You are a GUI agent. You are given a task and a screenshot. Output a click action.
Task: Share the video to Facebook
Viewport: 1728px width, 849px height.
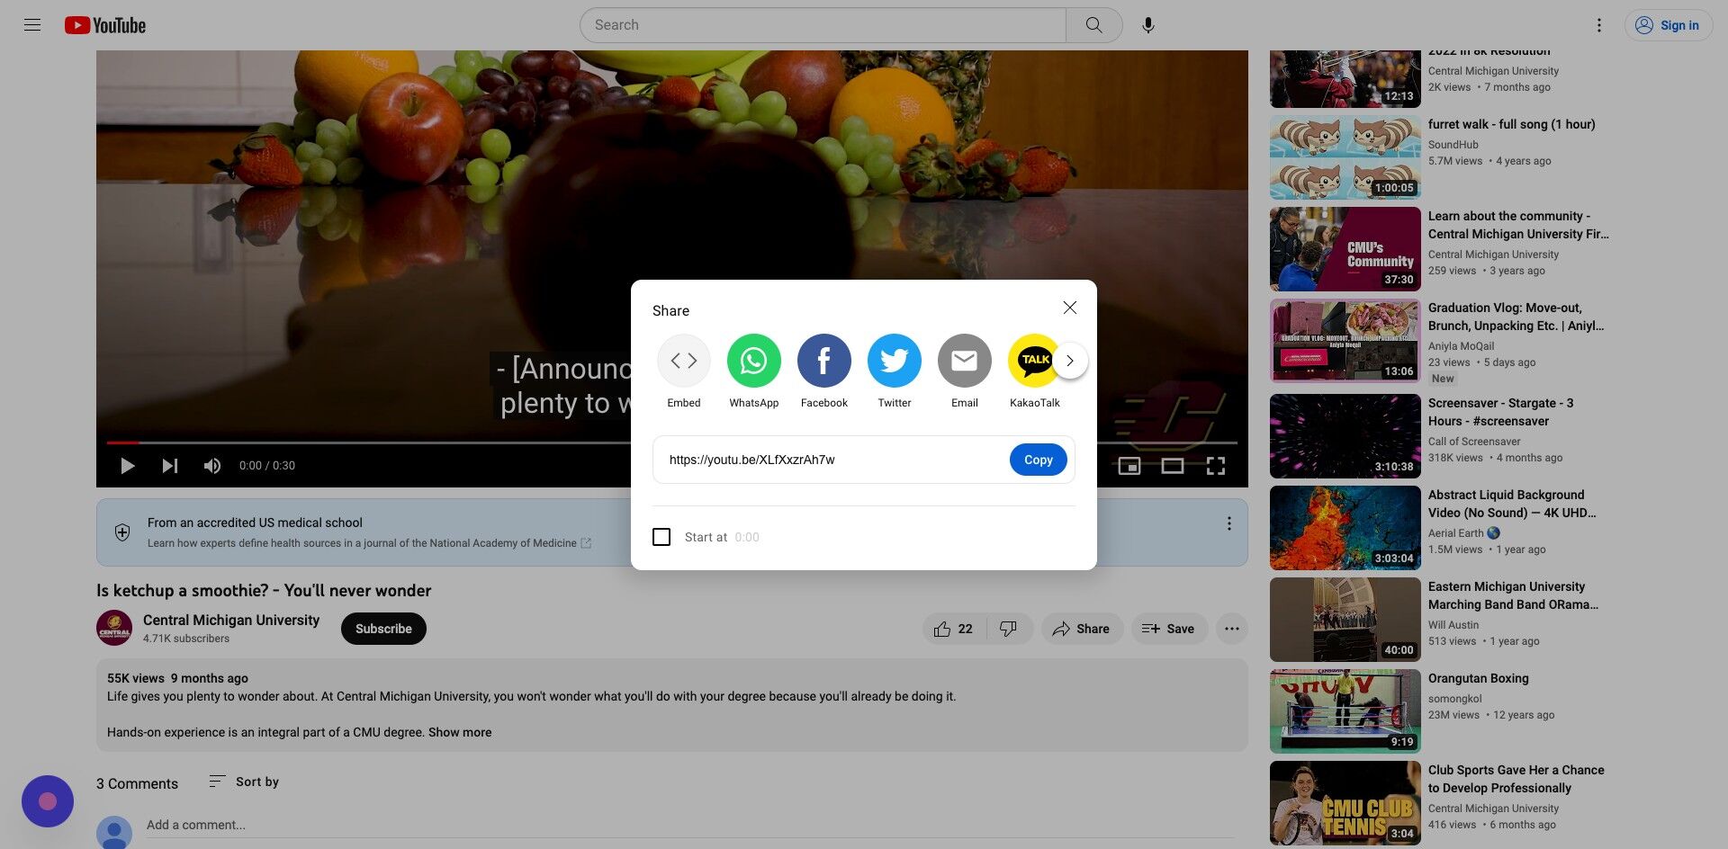[x=824, y=371]
